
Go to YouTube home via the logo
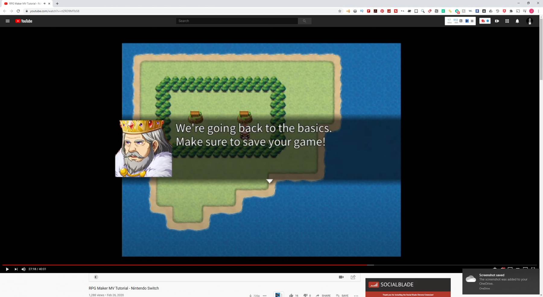tap(24, 21)
